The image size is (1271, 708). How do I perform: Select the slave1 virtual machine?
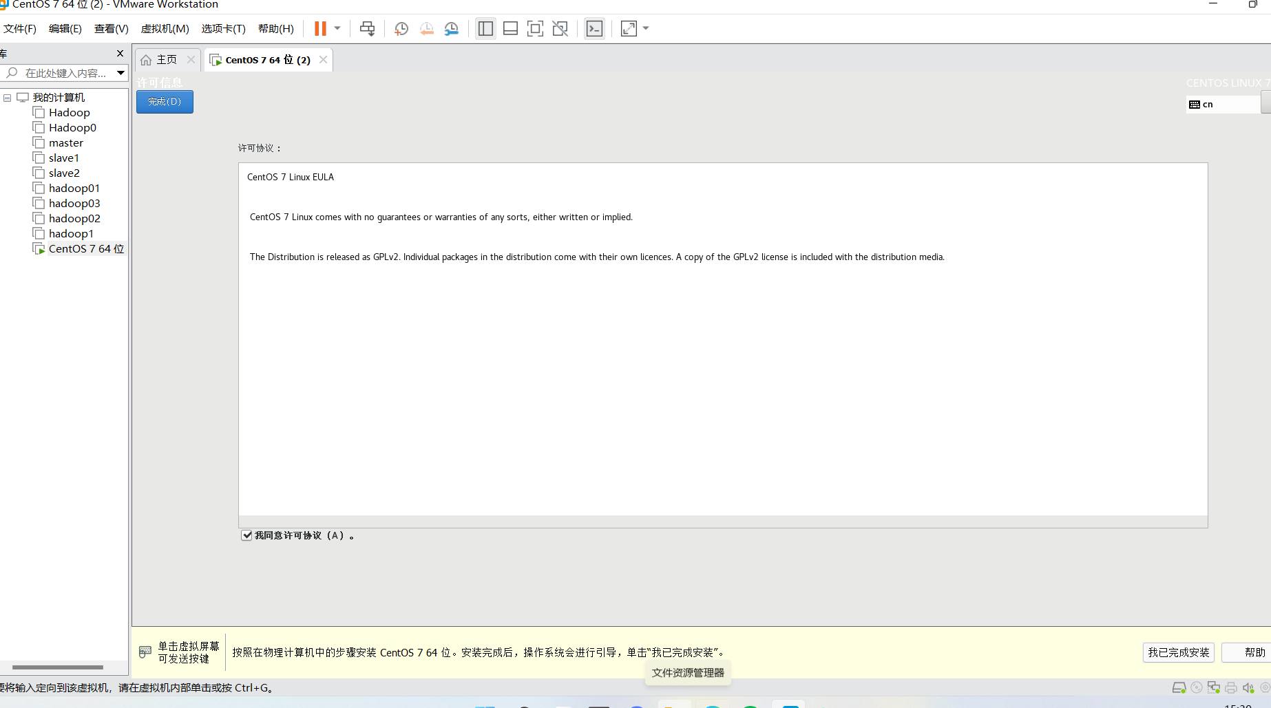tap(63, 158)
